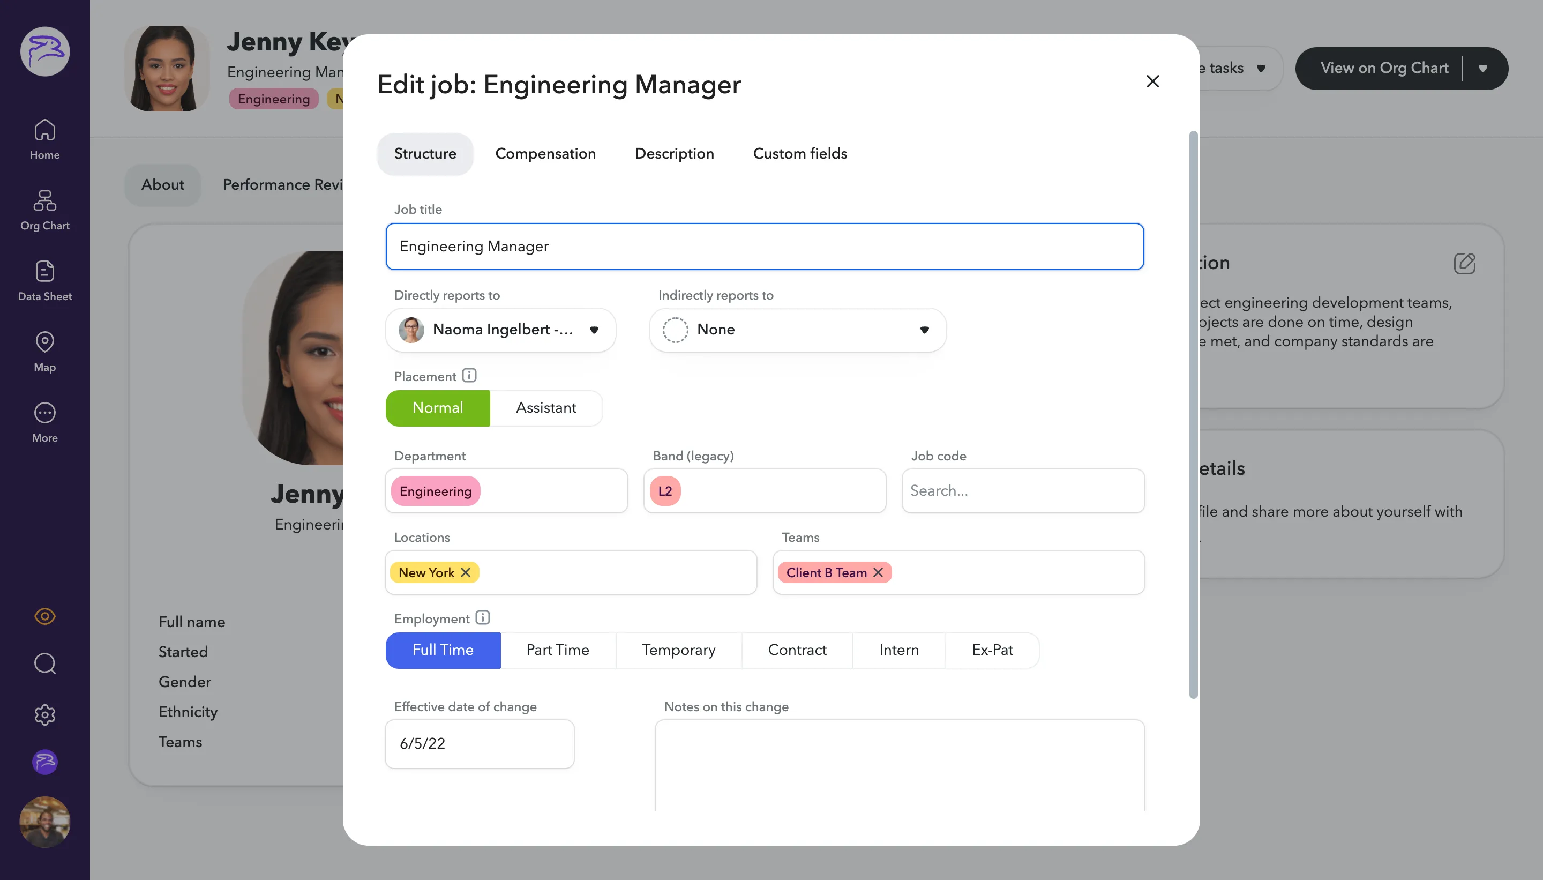Click the Placement info icon
Image resolution: width=1543 pixels, height=880 pixels.
[469, 375]
